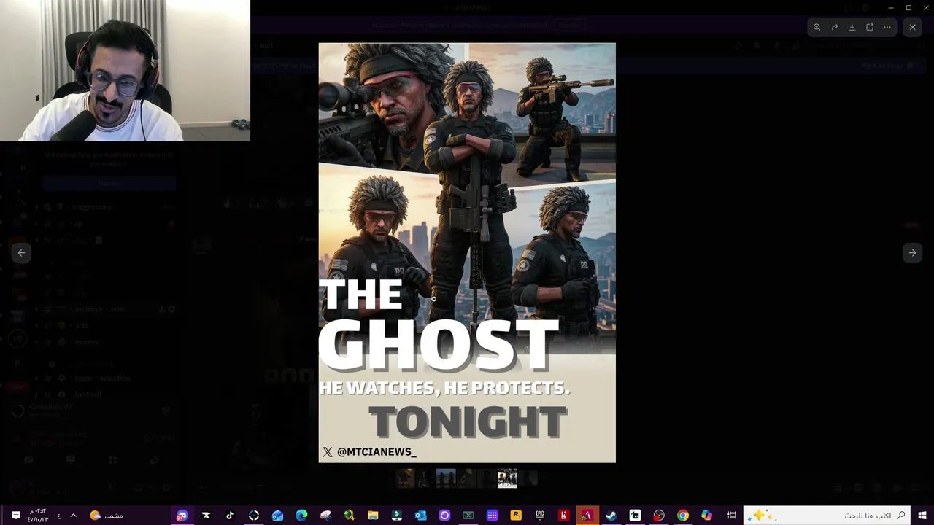Image resolution: width=934 pixels, height=525 pixels.
Task: Open Steam from the taskbar
Action: (x=611, y=516)
